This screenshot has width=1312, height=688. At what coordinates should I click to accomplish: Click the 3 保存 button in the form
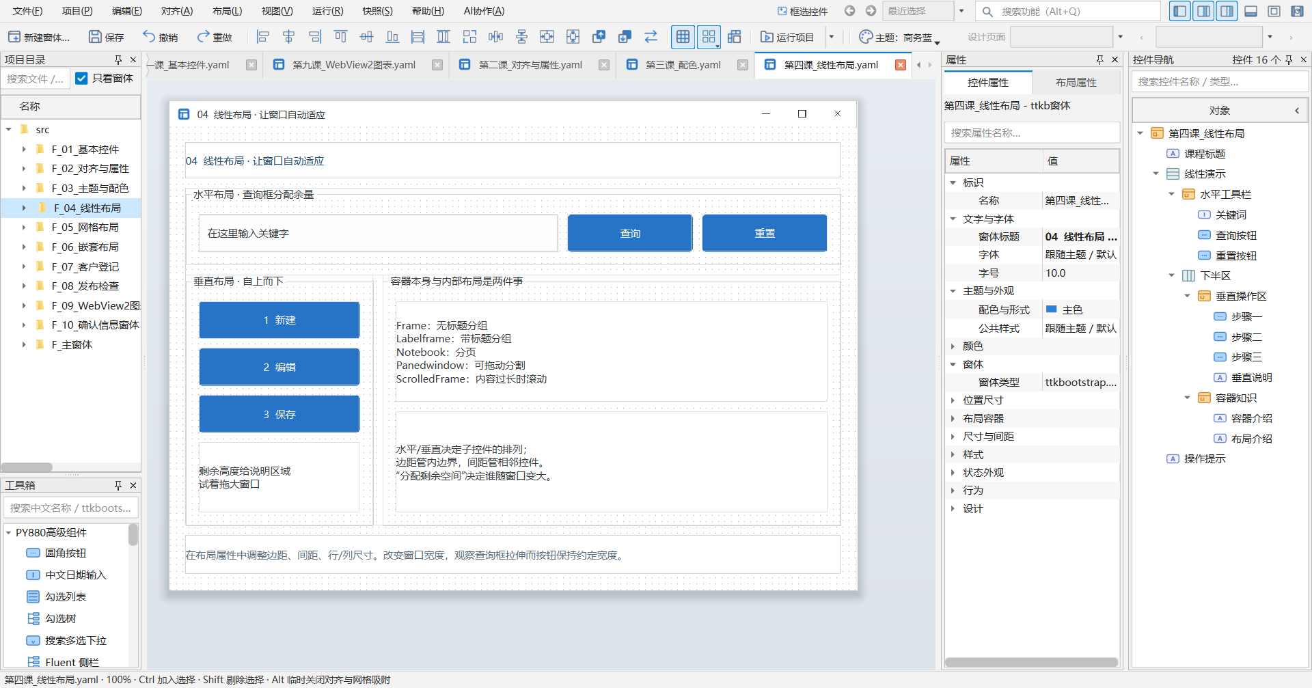[279, 415]
